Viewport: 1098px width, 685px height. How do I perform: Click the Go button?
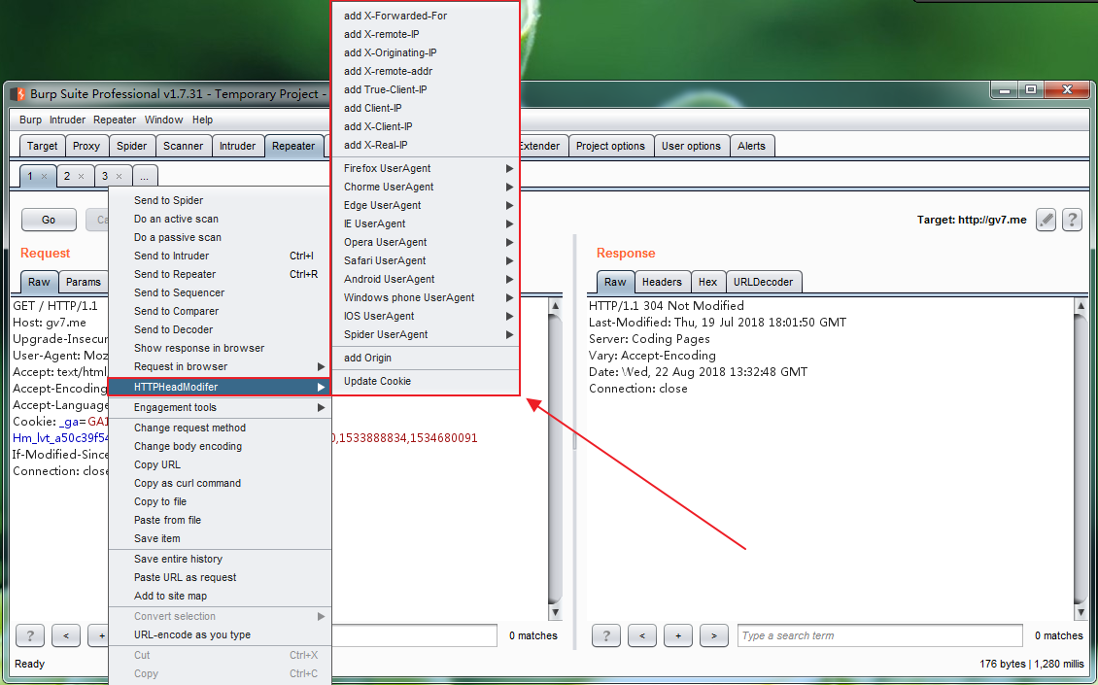pyautogui.click(x=49, y=220)
